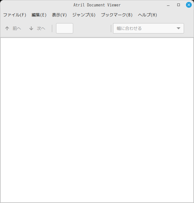Open the ブックマーク(B) menu
The width and height of the screenshot is (194, 203).
point(117,15)
